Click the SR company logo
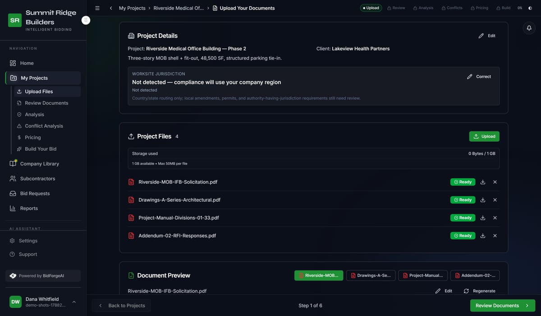 point(15,20)
